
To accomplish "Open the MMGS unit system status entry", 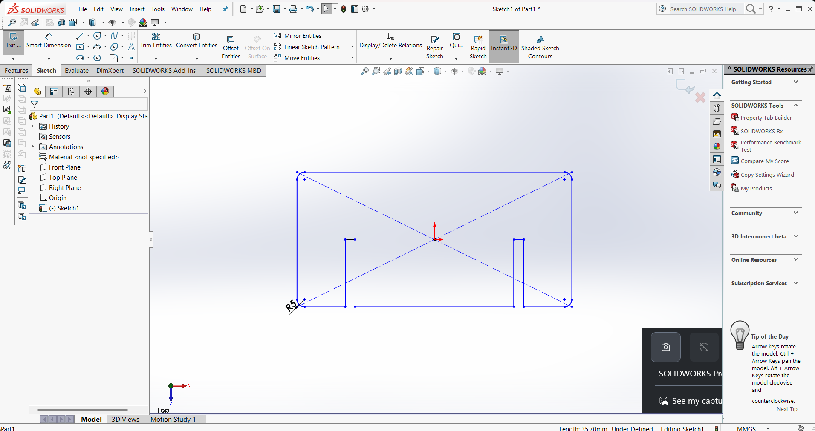I will pos(746,428).
